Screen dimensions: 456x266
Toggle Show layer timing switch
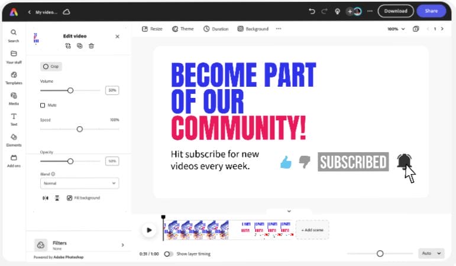[x=168, y=254]
